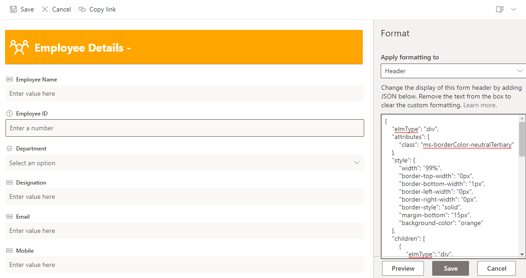Click the Copy link icon
Image resolution: width=526 pixels, height=278 pixels.
coord(82,9)
